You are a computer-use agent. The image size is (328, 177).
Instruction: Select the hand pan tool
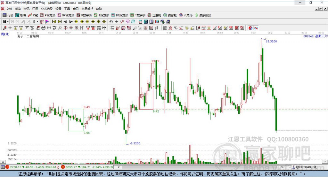(x=111, y=22)
